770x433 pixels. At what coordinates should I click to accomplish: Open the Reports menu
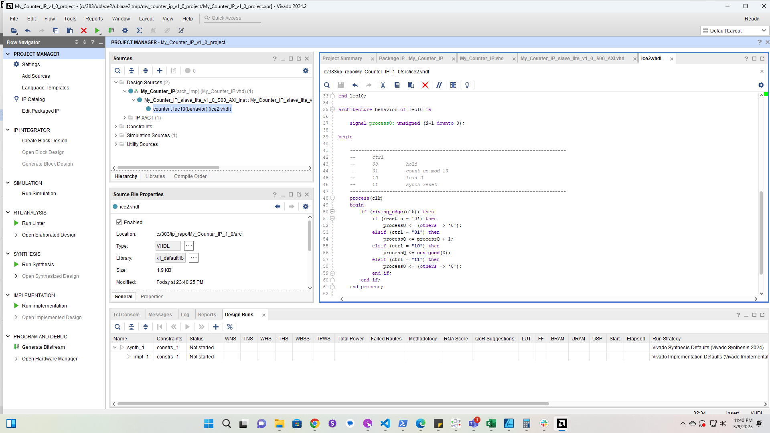coord(94,19)
